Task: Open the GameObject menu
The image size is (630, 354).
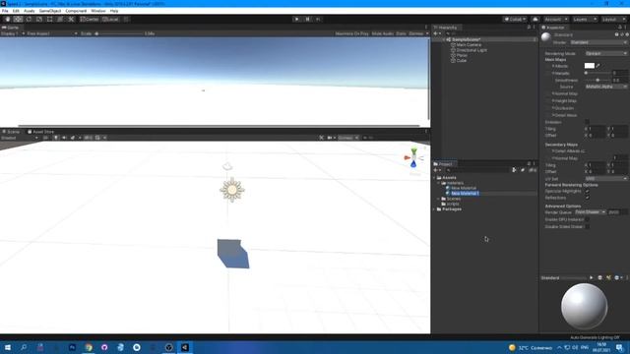Action: [x=50, y=11]
